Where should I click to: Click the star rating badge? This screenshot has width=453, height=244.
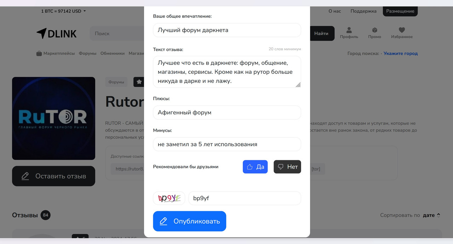pos(139,82)
